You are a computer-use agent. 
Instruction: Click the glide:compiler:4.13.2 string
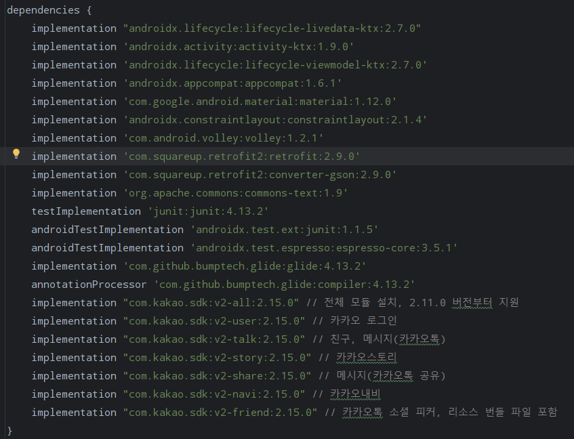click(285, 285)
